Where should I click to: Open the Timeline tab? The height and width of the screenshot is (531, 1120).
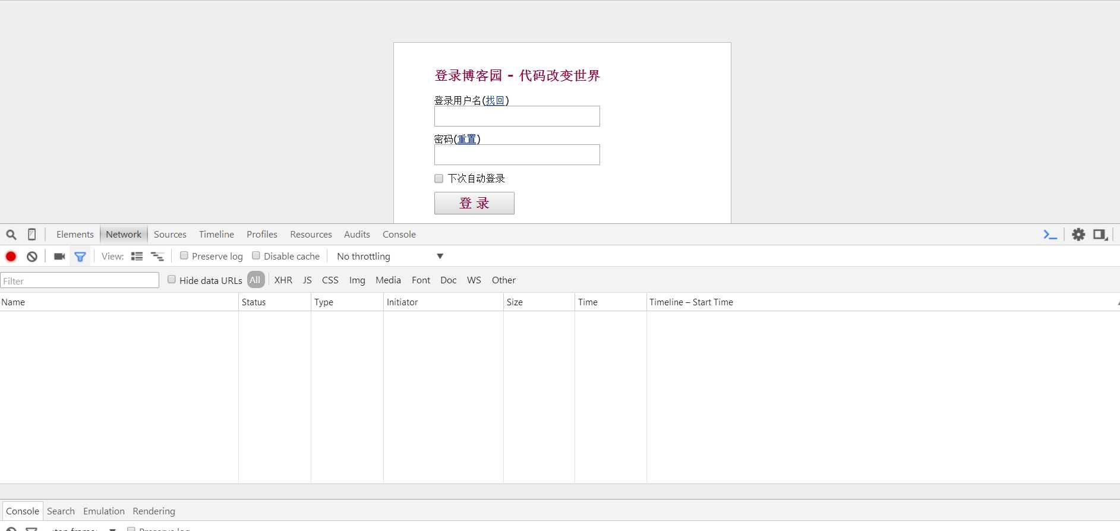(216, 235)
